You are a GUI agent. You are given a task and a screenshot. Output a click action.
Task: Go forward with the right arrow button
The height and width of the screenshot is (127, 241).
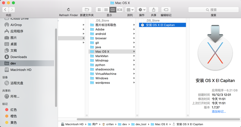(12, 10)
